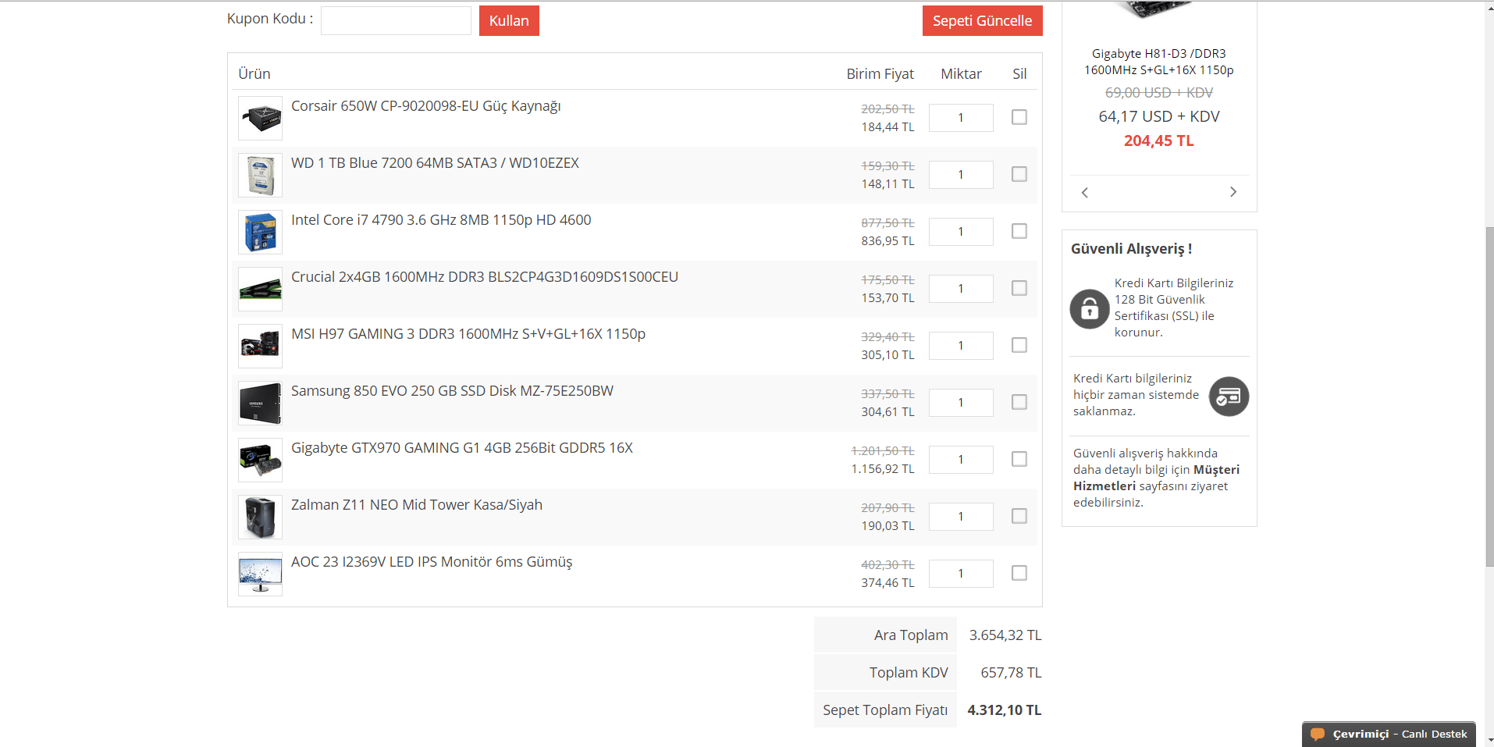Click the Güvenli Alışveriş ! heading
The width and height of the screenshot is (1494, 747).
[1132, 249]
